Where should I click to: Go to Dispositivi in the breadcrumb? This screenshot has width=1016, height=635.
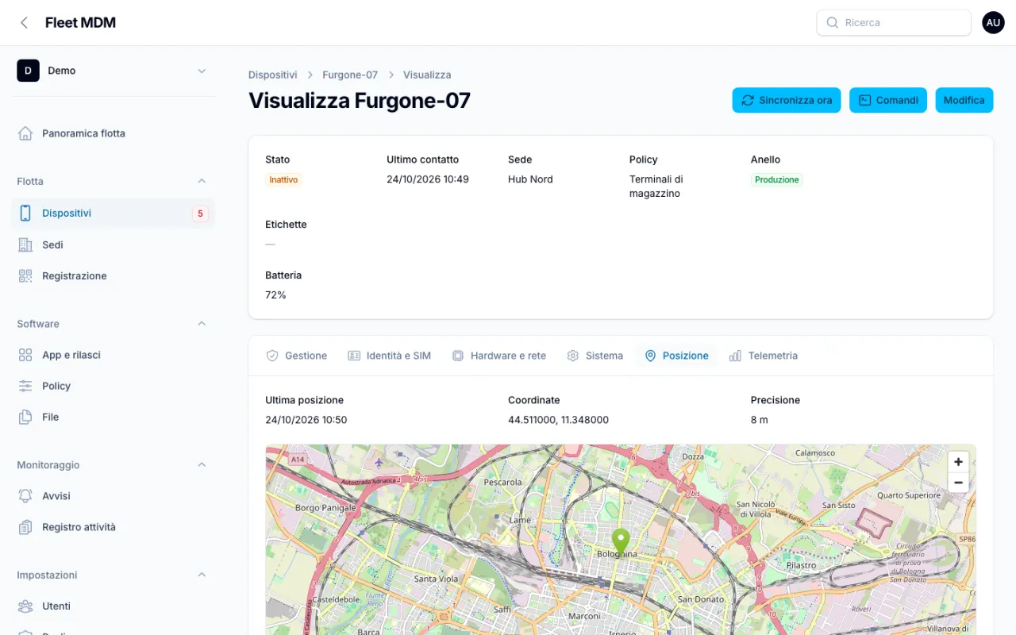click(273, 75)
